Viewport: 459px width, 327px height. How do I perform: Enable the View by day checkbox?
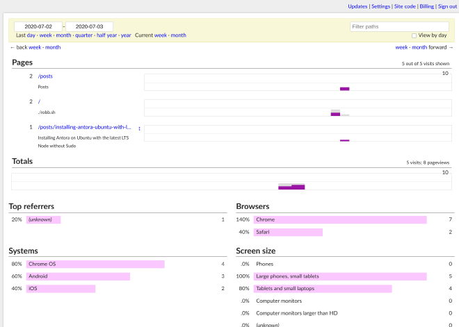click(414, 35)
